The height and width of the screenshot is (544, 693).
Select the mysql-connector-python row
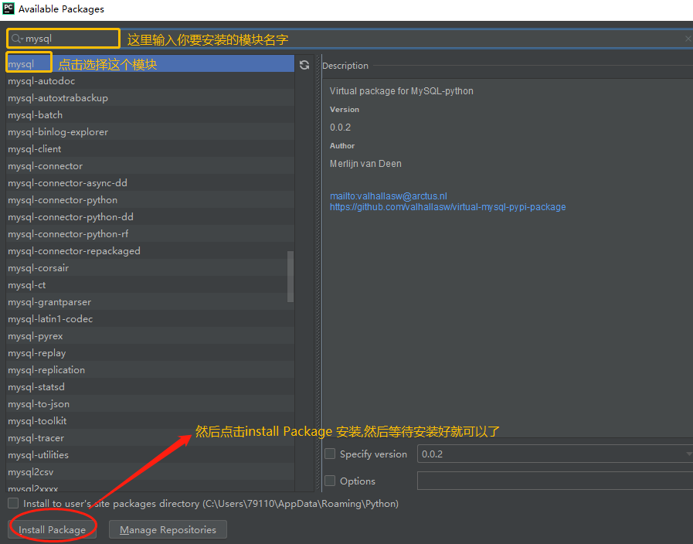[x=151, y=199]
